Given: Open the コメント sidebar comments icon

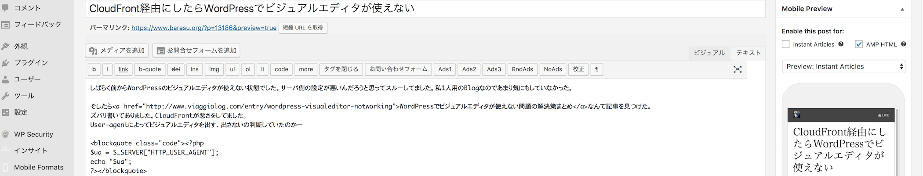Looking at the screenshot, I should pyautogui.click(x=5, y=8).
